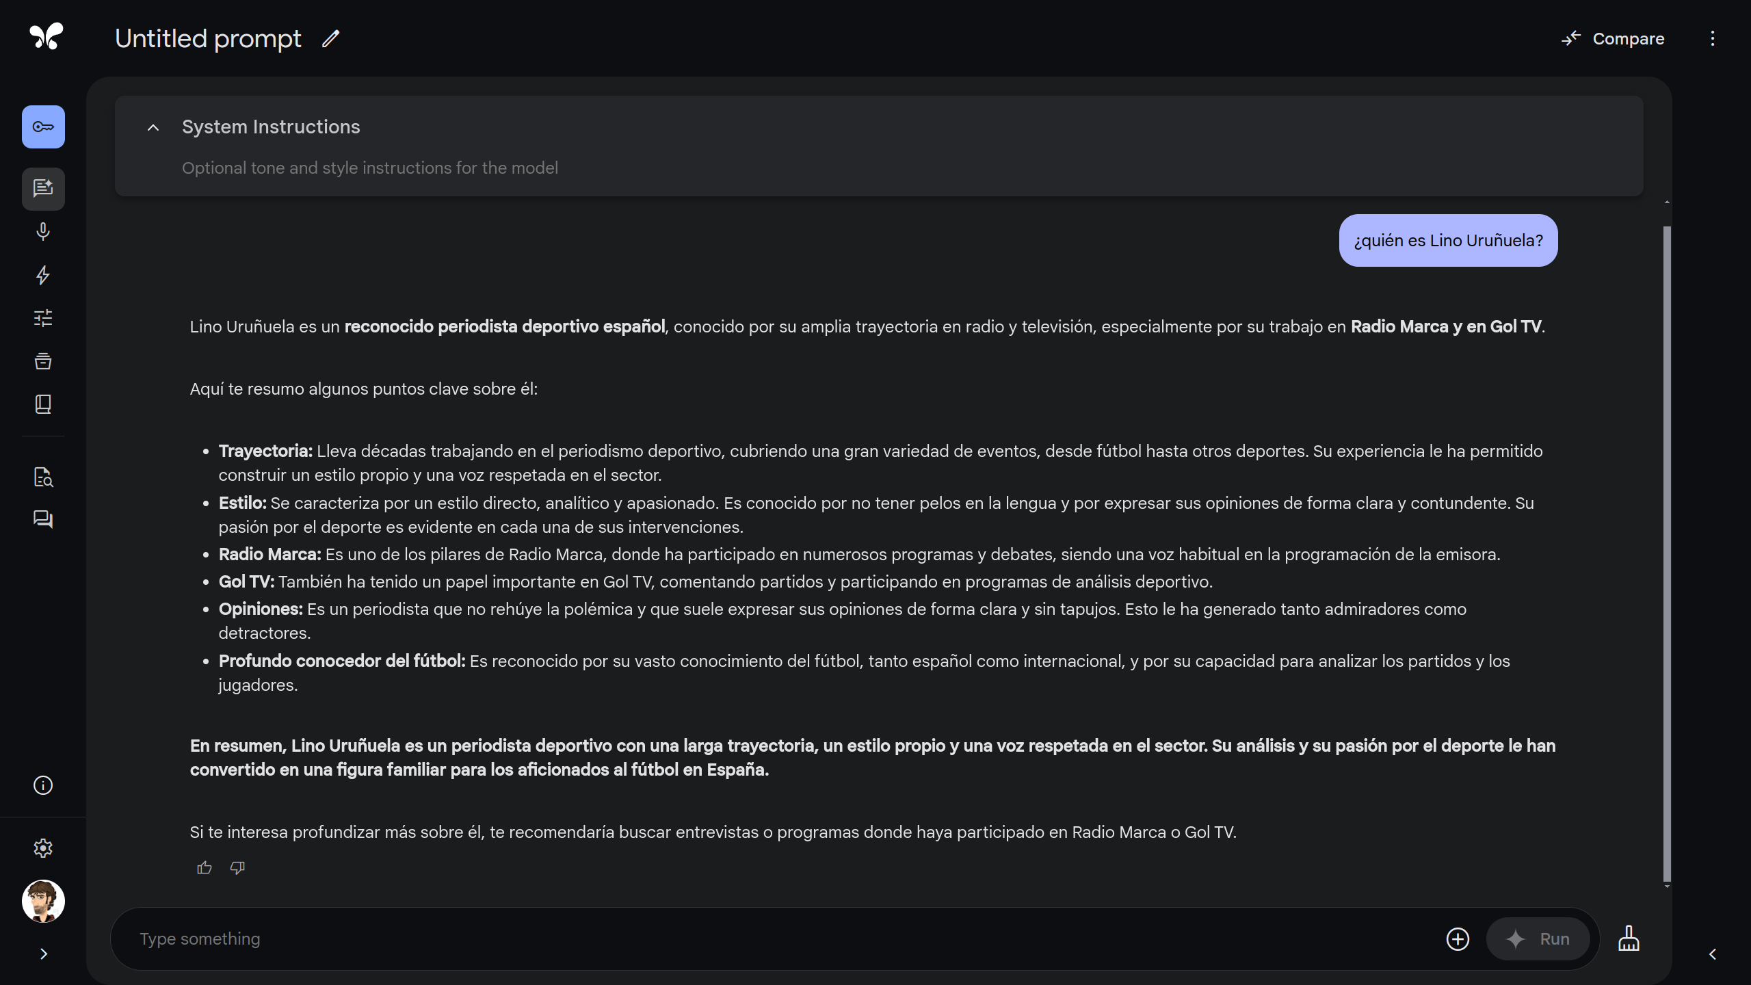
Task: Open the Compare view
Action: point(1613,39)
